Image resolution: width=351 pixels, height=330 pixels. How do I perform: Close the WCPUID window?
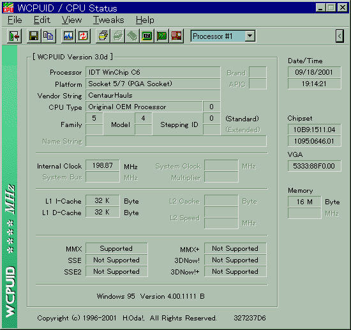343,8
